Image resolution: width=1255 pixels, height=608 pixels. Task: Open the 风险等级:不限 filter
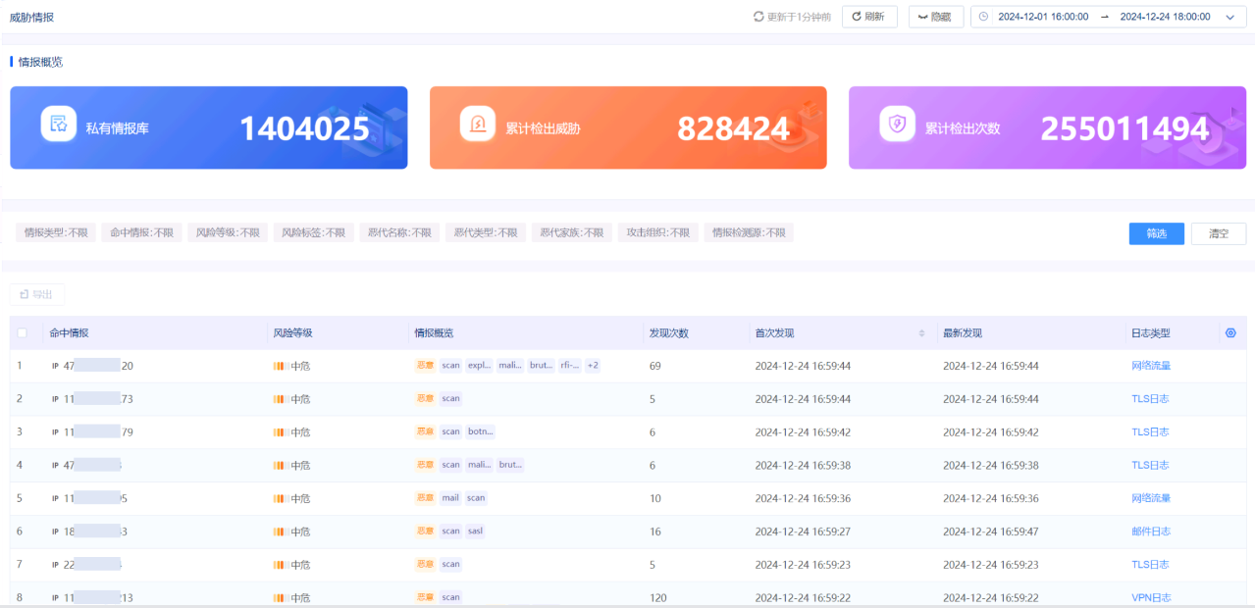pos(229,232)
